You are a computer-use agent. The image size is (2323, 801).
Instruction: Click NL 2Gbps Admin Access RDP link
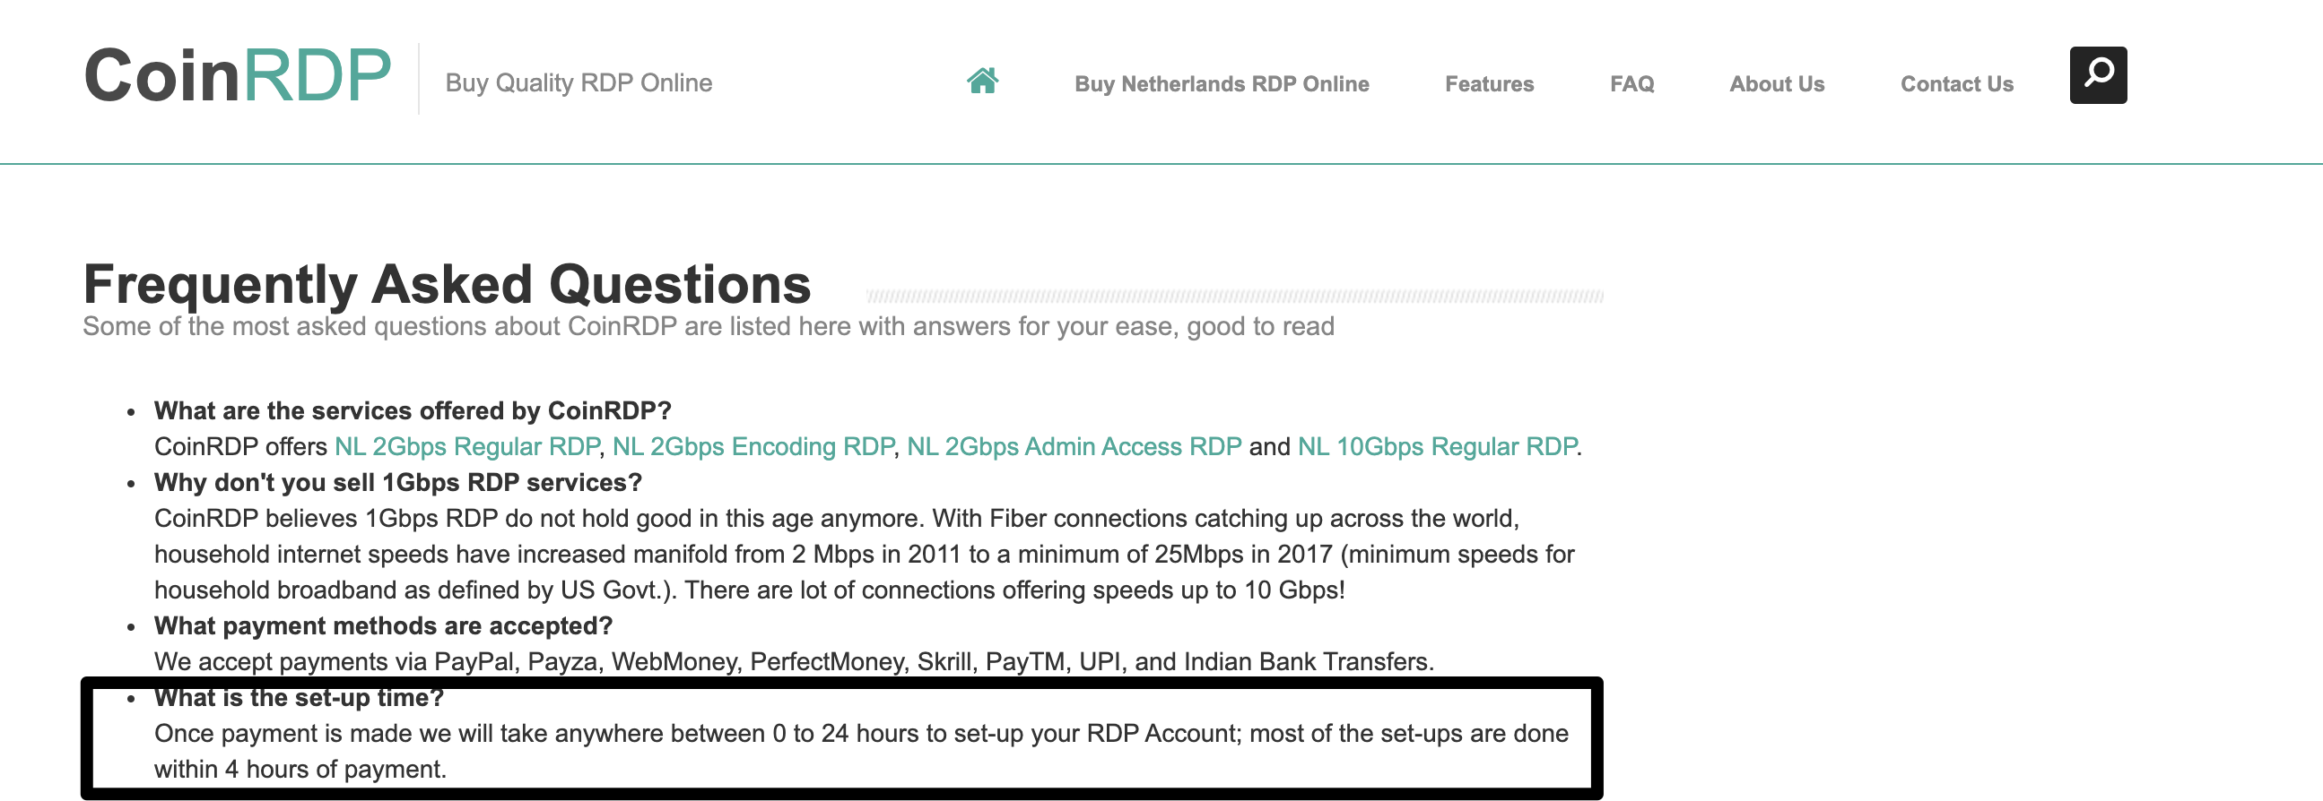click(1074, 447)
